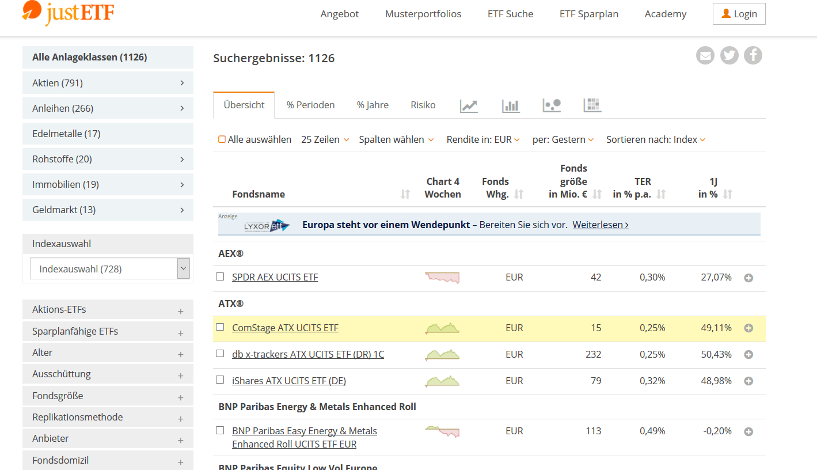Filter by Rohstoffe (20) asset class

[x=108, y=159]
